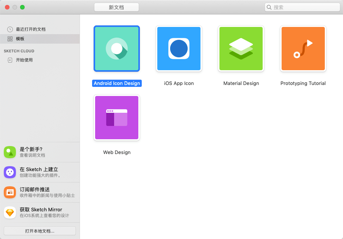Click the sign-in icon beside 开始使用
This screenshot has height=239, width=343.
(x=10, y=60)
